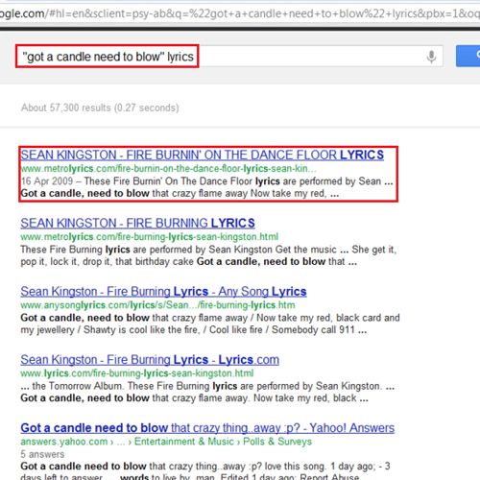The width and height of the screenshot is (480, 480).
Task: Click the 'the Tomorrow Album' snippet line
Action: pyautogui.click(x=207, y=386)
